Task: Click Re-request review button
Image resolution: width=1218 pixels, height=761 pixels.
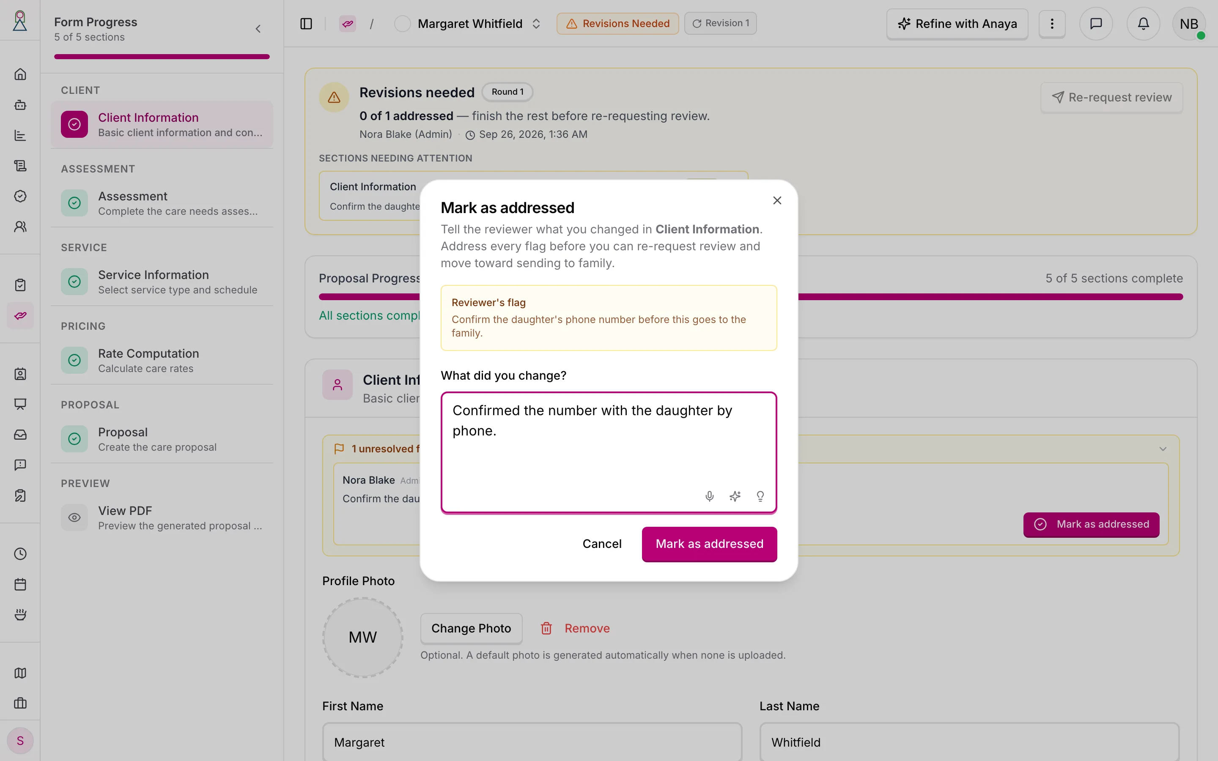Action: point(1111,97)
